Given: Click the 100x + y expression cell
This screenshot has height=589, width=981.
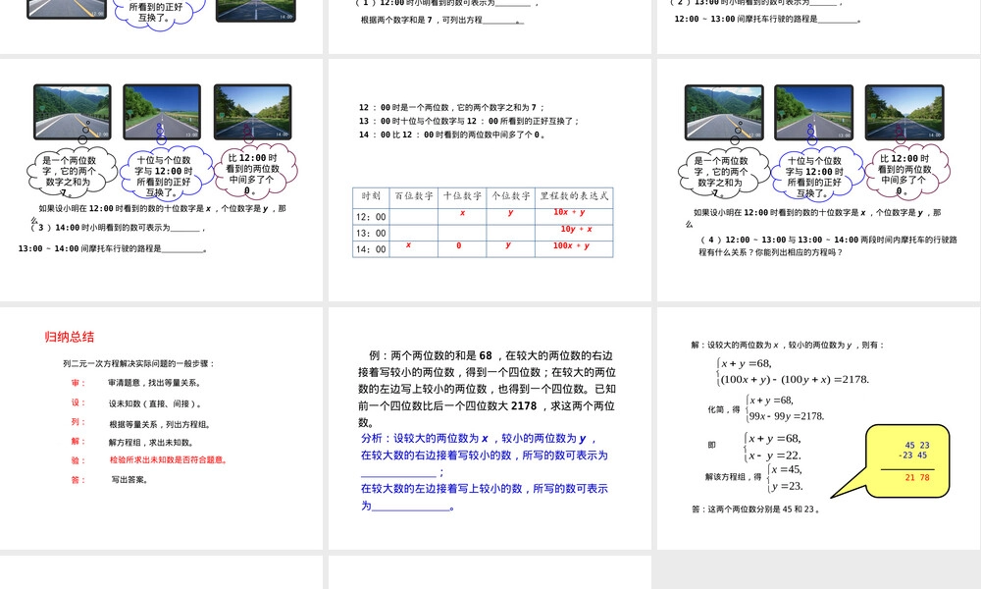Looking at the screenshot, I should 571,245.
